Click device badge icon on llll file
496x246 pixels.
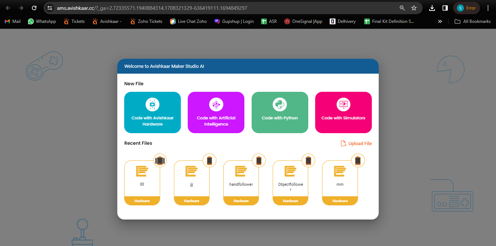[x=160, y=160]
